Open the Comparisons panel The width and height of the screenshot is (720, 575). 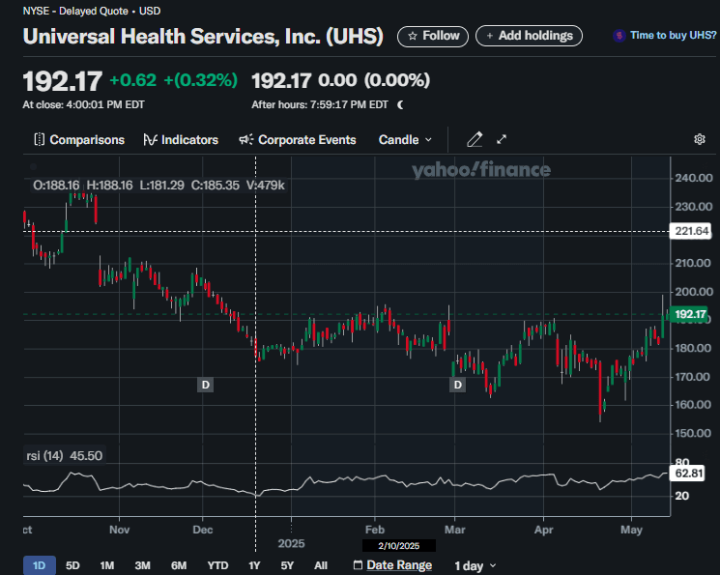[x=79, y=139]
